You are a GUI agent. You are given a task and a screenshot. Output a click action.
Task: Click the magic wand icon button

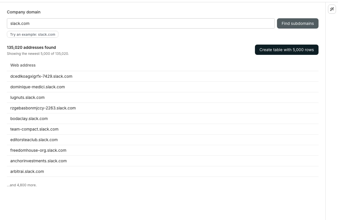coord(332,9)
